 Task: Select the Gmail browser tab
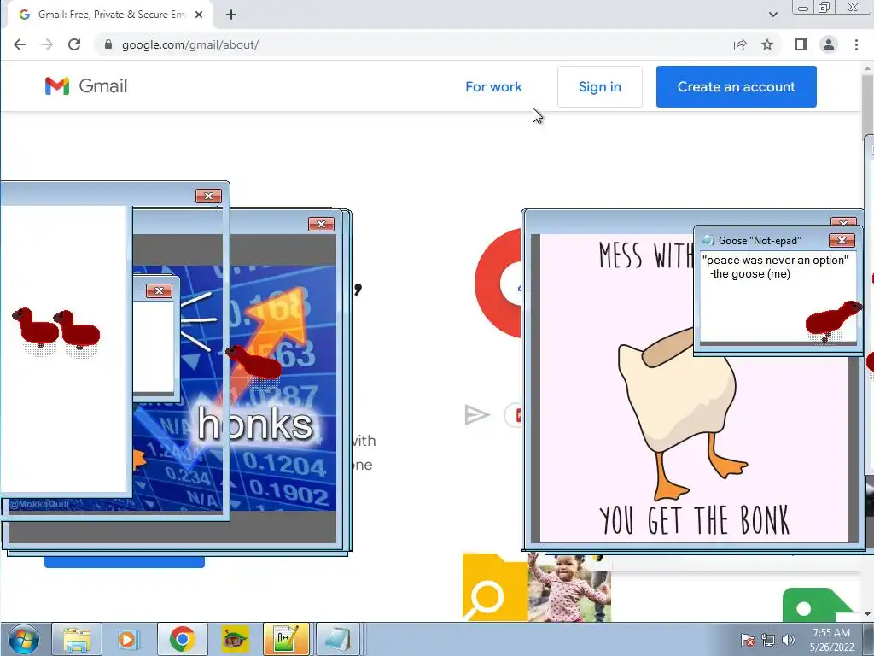108,15
